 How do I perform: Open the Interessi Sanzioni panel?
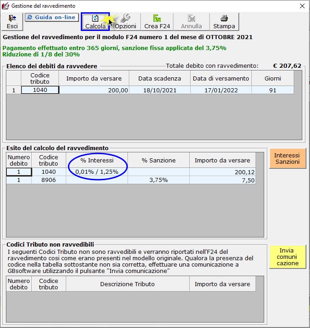(x=287, y=158)
